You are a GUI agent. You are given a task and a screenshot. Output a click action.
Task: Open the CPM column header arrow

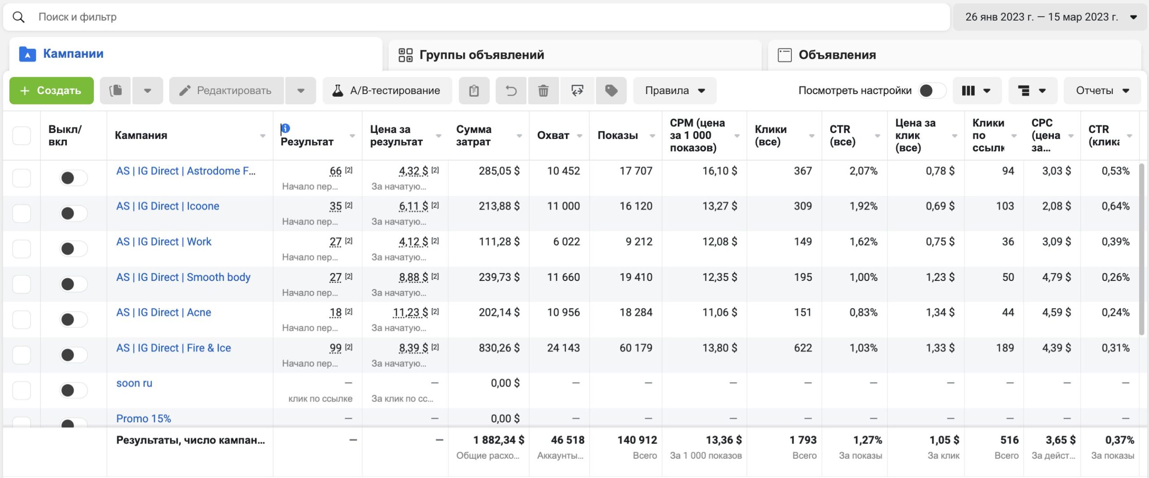pyautogui.click(x=737, y=136)
